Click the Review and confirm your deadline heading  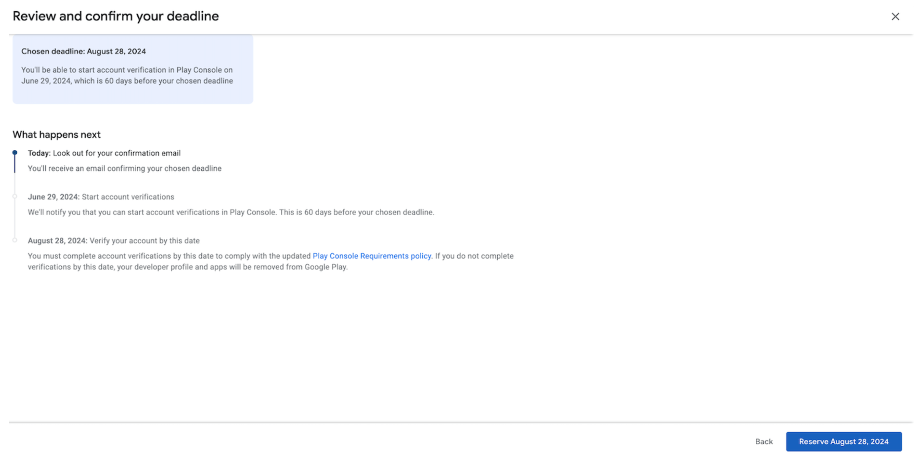[116, 16]
